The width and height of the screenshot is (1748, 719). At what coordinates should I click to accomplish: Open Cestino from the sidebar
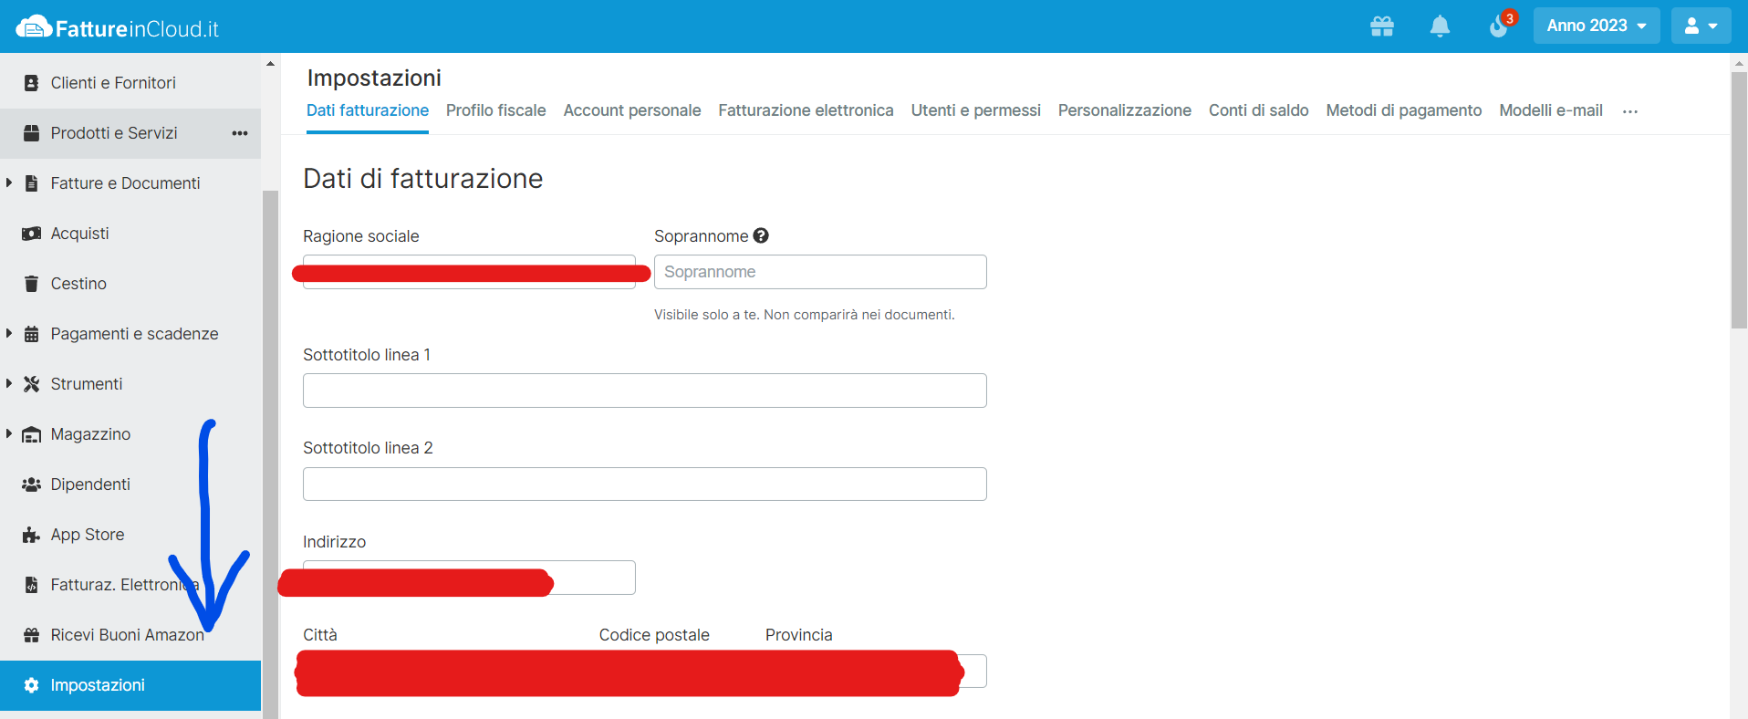coord(78,284)
